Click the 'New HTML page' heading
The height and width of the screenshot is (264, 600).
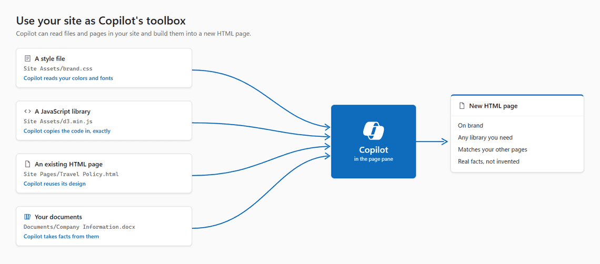tap(493, 106)
